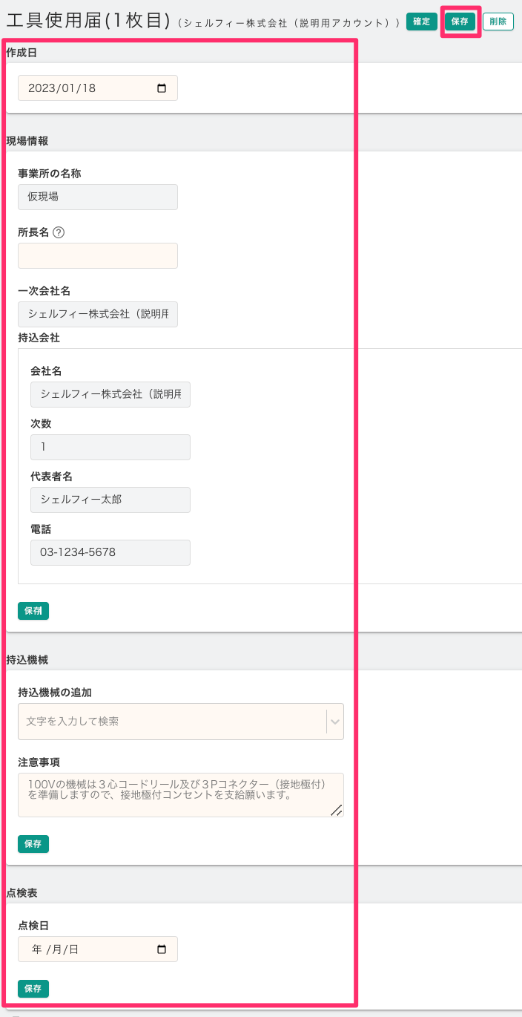This screenshot has width=522, height=1017.
Task: Click the 点検日 date text
Action: [56, 949]
